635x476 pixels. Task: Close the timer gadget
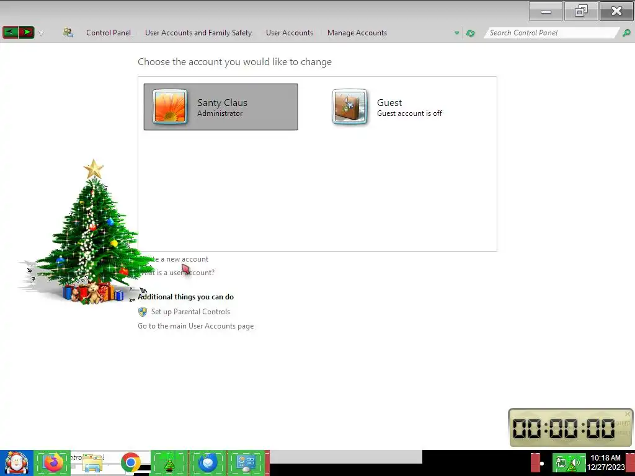[628, 413]
